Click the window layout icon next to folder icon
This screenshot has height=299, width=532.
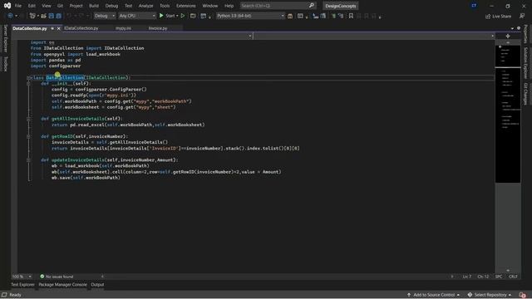203,16
